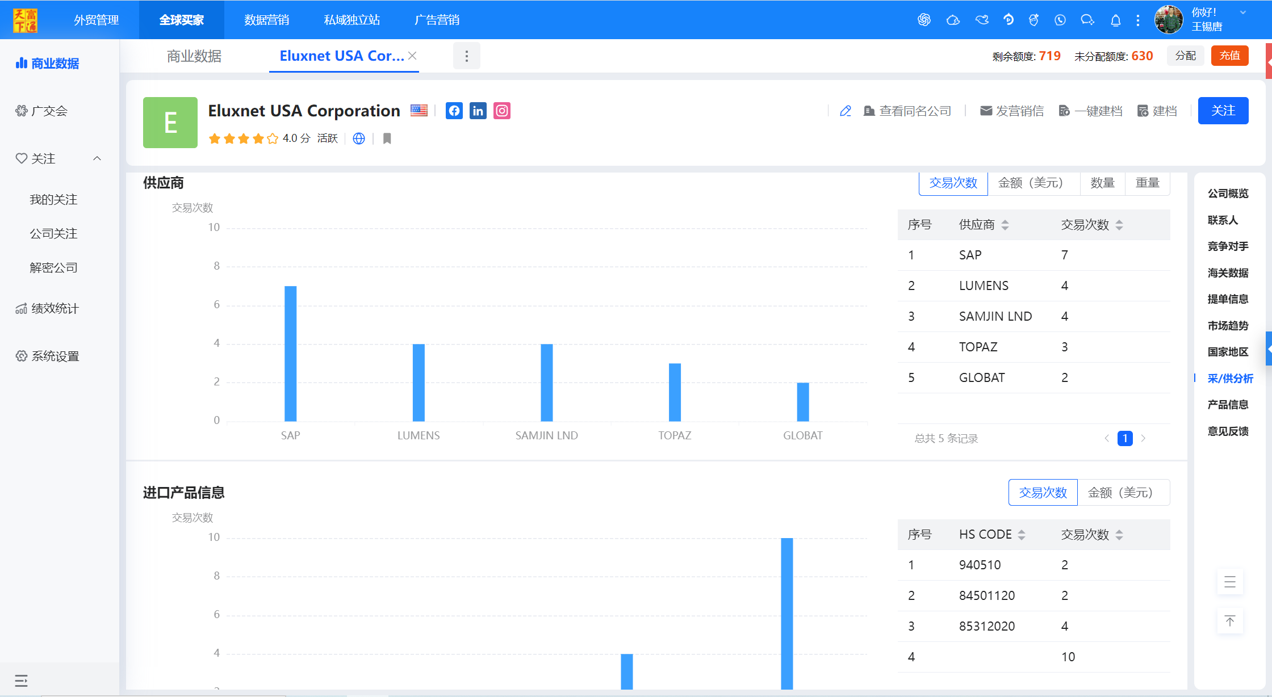Select supplier 数量 tab
Viewport: 1272px width, 697px height.
[x=1102, y=183]
